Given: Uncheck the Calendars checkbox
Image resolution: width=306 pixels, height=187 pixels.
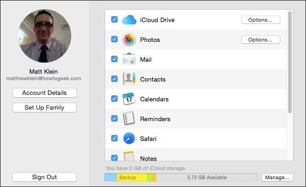Looking at the screenshot, I should pos(114,99).
